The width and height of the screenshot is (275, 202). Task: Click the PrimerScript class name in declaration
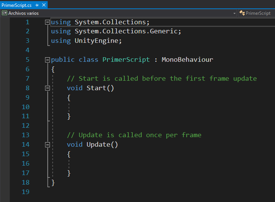click(126, 60)
